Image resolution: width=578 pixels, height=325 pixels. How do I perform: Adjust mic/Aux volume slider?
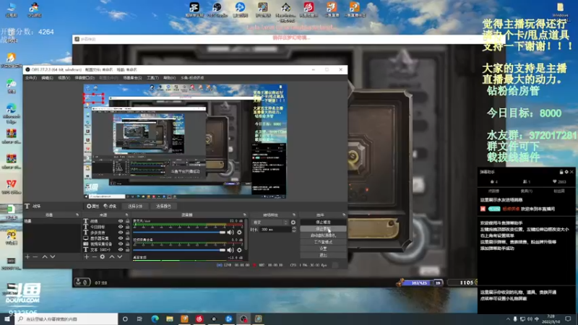coord(179,232)
